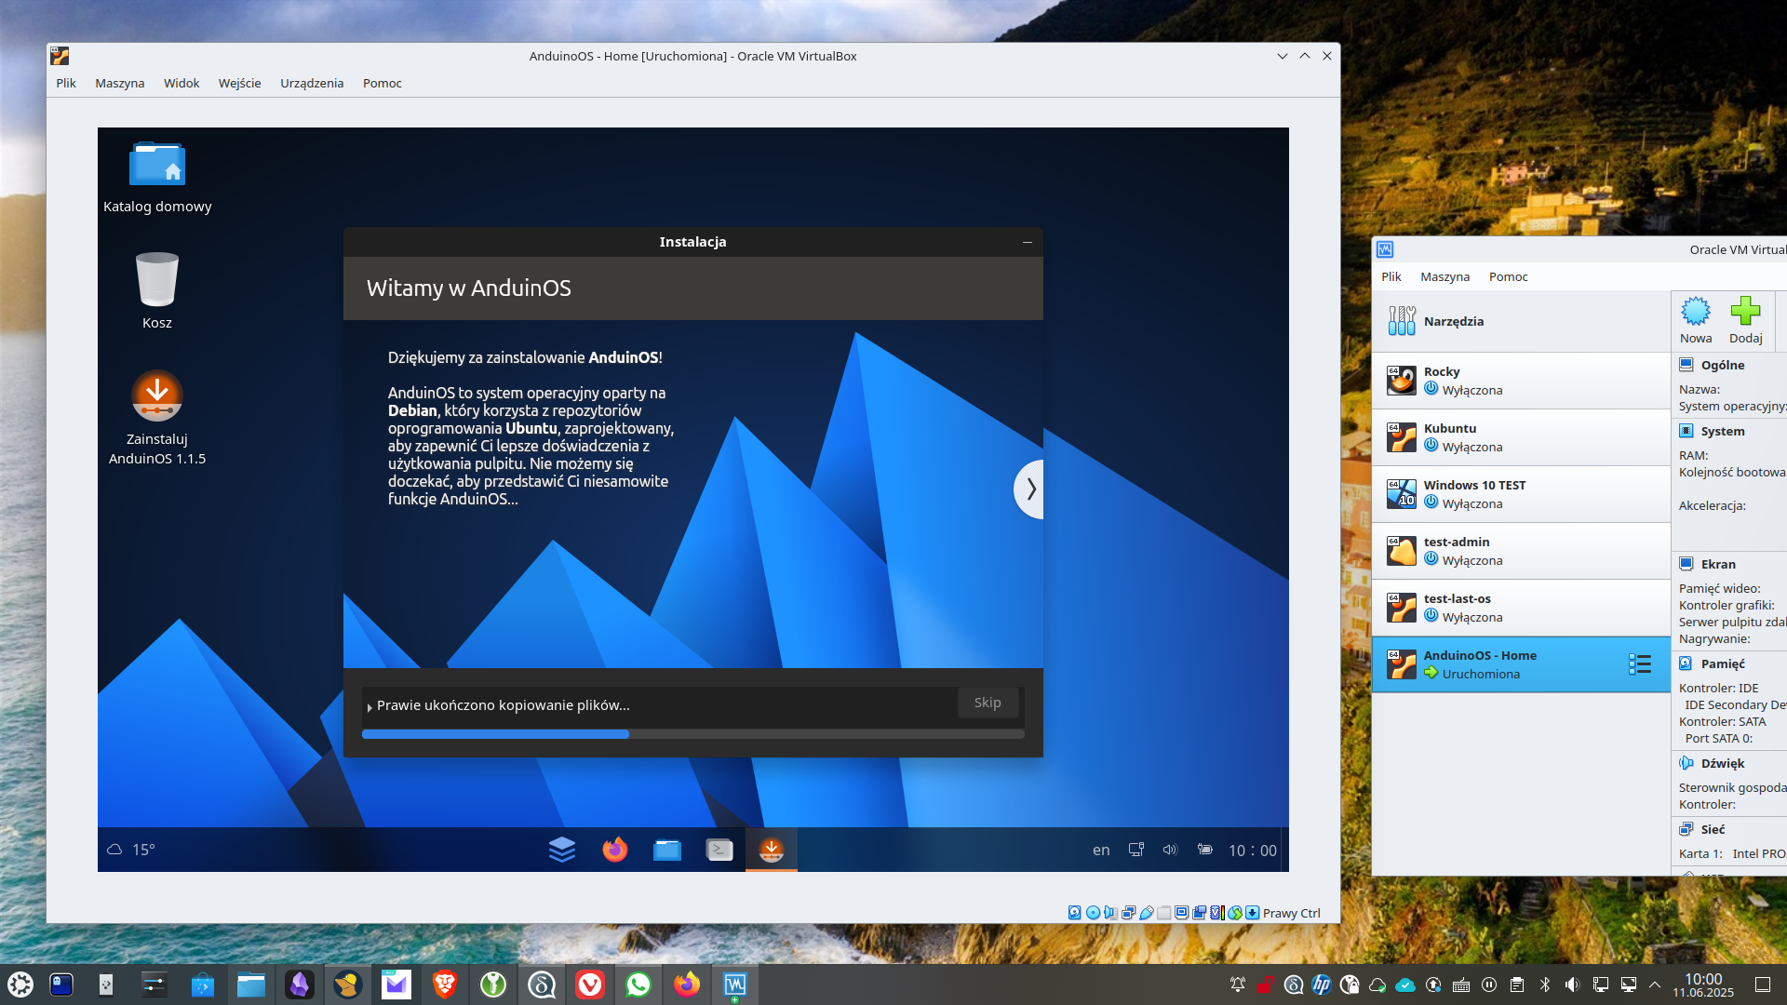Click the installer icon in guest taskbar
The image size is (1787, 1005).
click(x=772, y=850)
